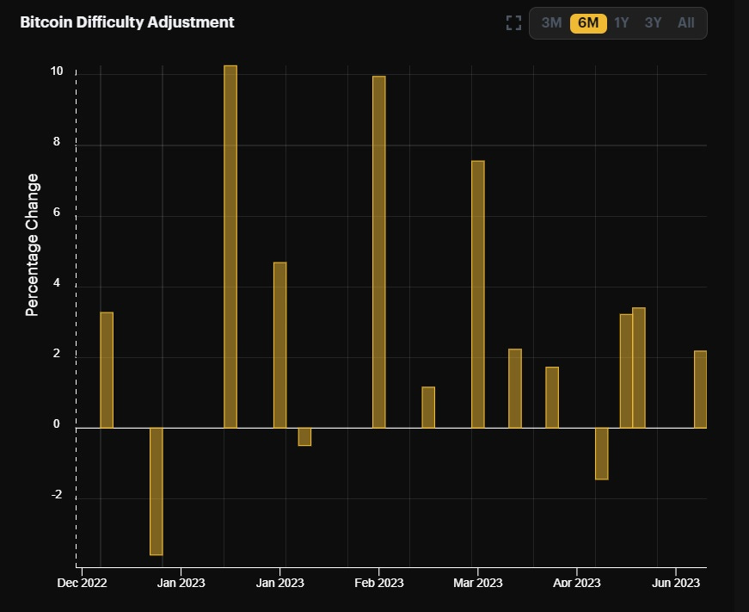749x612 pixels.
Task: Click the Mar 2023 bar near 7.5 percent
Action: 477,294
